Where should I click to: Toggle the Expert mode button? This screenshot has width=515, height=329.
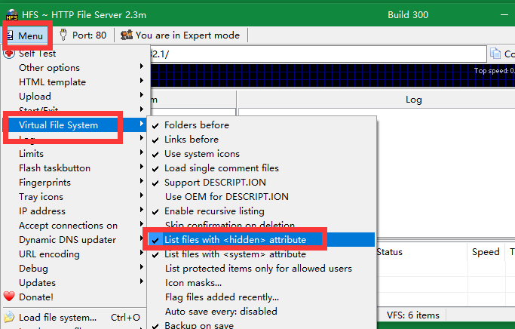(180, 35)
